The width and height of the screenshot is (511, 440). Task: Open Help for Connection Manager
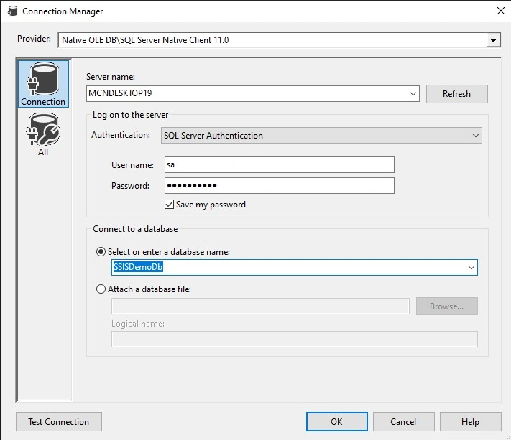tap(470, 422)
